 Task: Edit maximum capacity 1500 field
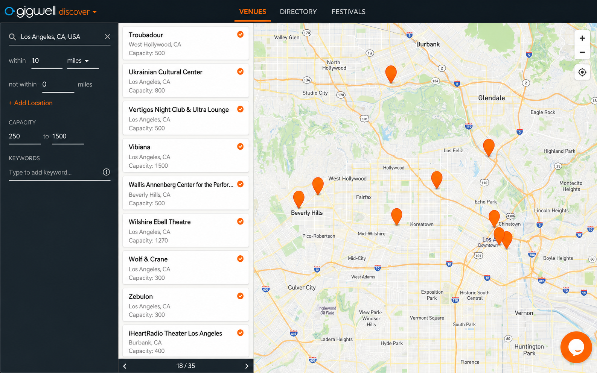tap(68, 136)
